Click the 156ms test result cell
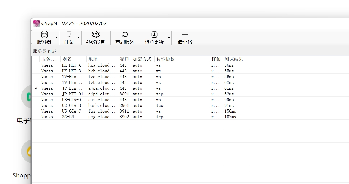Screen dimensions: 349x184 pos(230,111)
